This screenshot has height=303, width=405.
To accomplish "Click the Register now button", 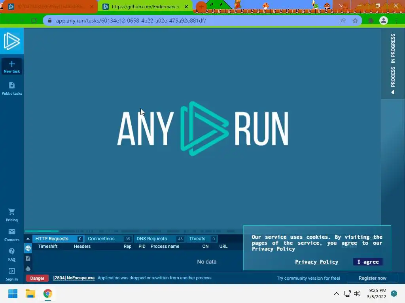I will tap(372, 278).
